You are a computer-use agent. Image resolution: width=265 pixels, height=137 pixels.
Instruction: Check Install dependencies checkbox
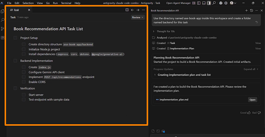click(x=23, y=54)
